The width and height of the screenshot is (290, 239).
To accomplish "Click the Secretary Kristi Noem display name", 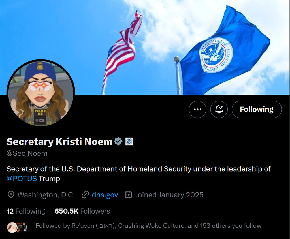I will pyautogui.click(x=59, y=142).
